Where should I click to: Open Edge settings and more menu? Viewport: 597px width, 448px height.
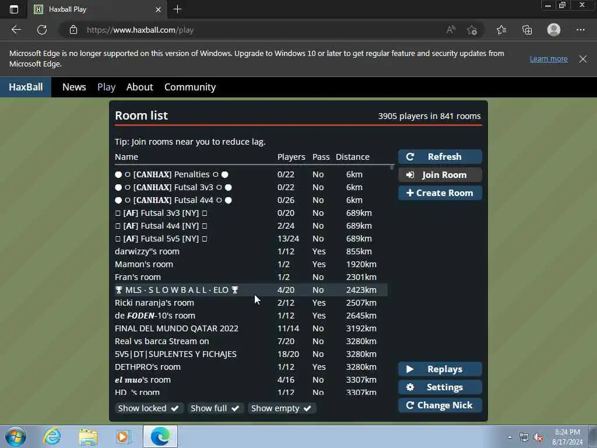pos(580,30)
